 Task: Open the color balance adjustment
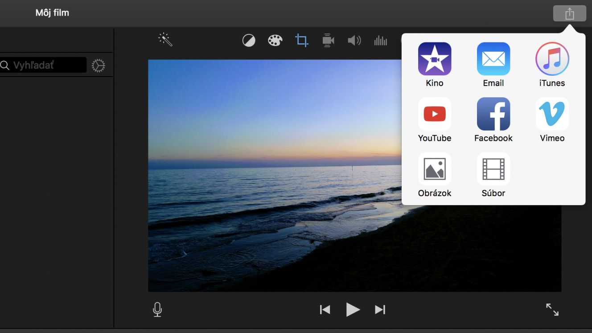tap(249, 41)
